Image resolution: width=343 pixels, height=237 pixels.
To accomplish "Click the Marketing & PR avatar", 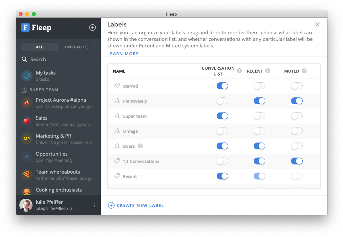I will (26, 139).
